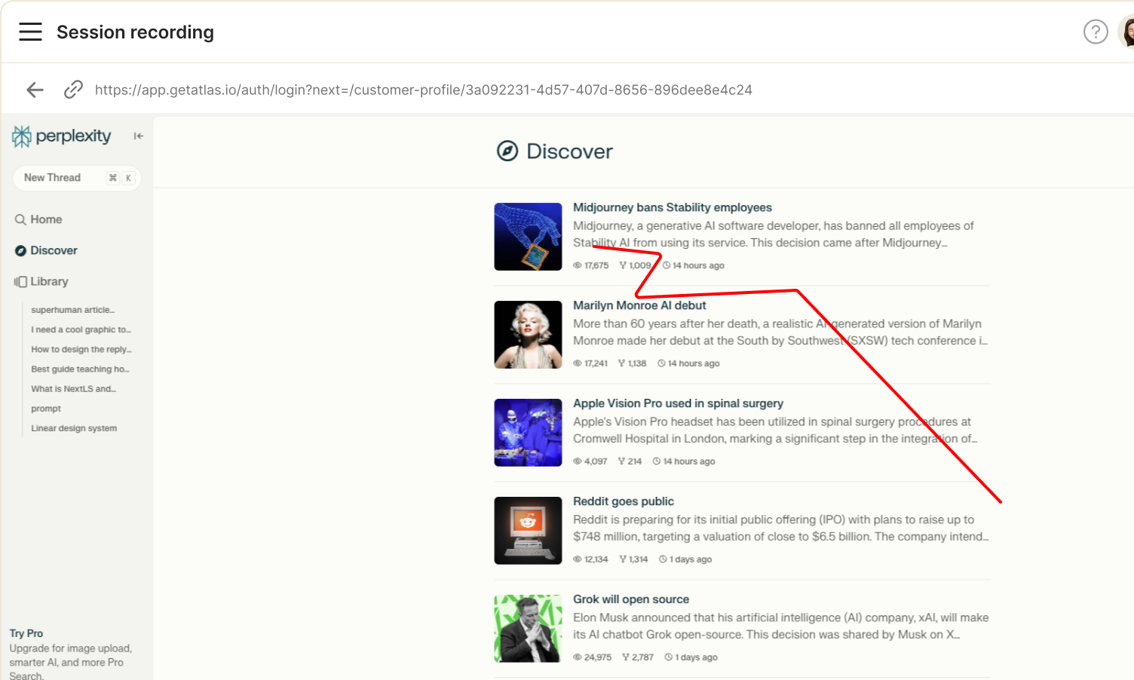Click the Marilyn Monroe thumbnail image

pos(528,335)
